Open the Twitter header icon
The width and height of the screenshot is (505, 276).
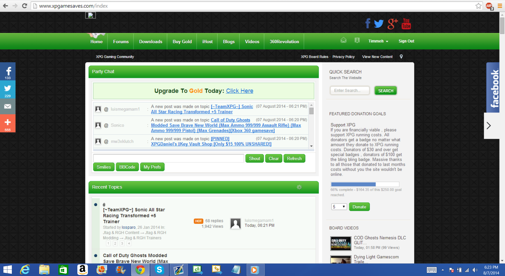pyautogui.click(x=379, y=24)
